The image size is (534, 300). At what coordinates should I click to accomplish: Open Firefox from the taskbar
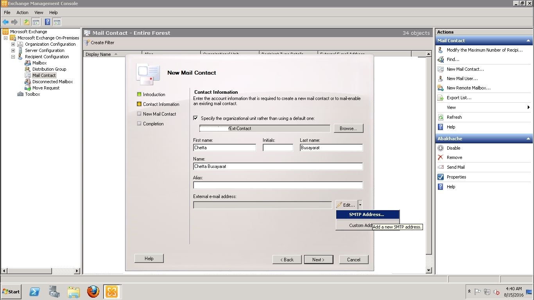click(x=93, y=291)
